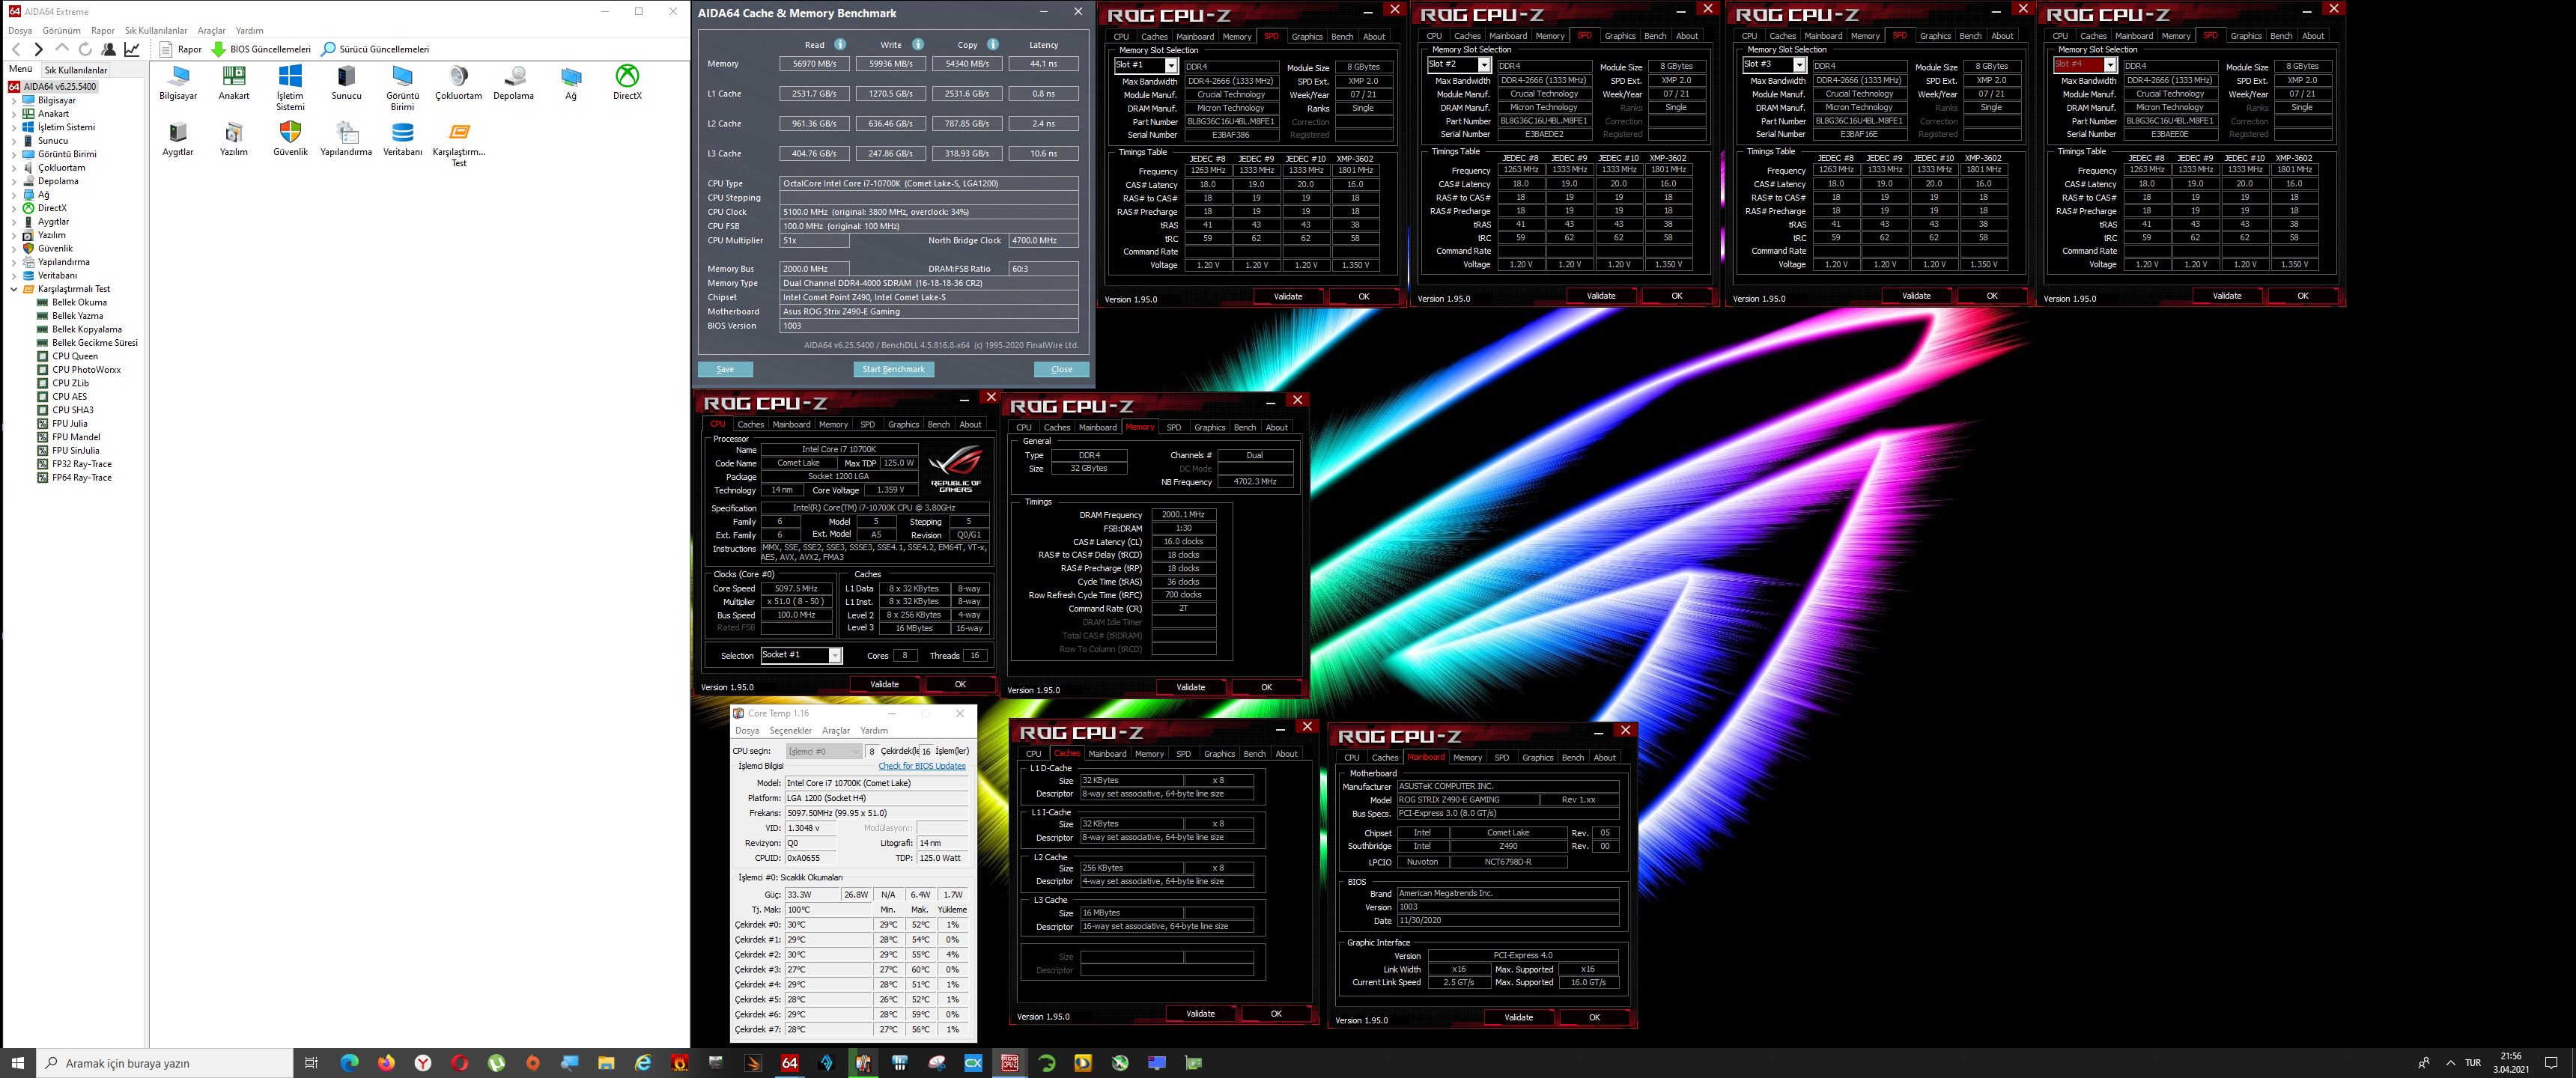
Task: Collapse Karşılaştırmalı Test tree node
Action: [14, 289]
